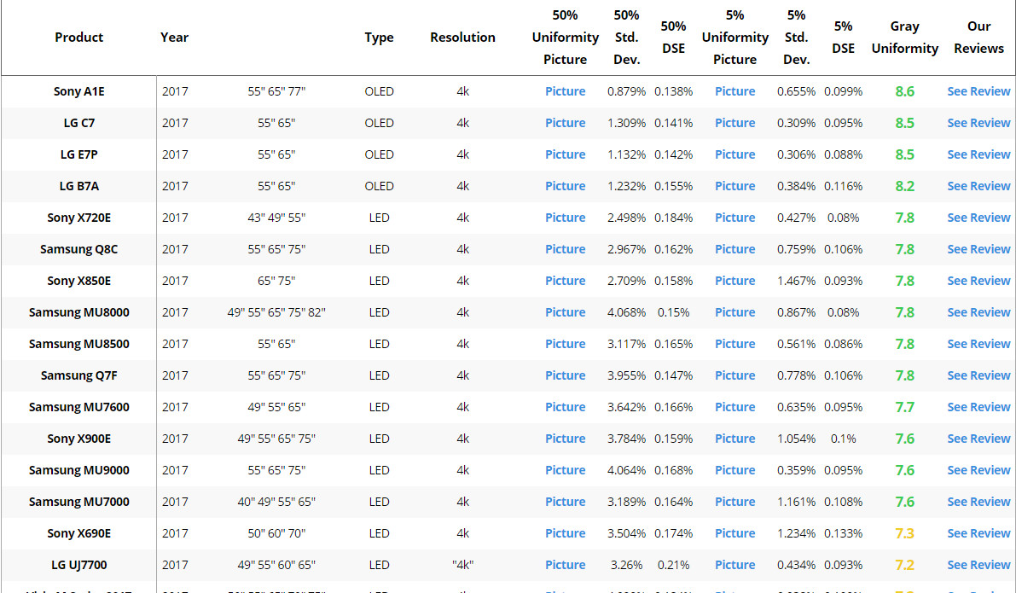The height and width of the screenshot is (593, 1016).
Task: Open the Samsung MU8000 review
Action: tap(978, 312)
